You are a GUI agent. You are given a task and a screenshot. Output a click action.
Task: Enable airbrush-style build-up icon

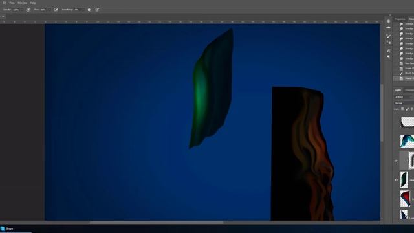point(56,10)
